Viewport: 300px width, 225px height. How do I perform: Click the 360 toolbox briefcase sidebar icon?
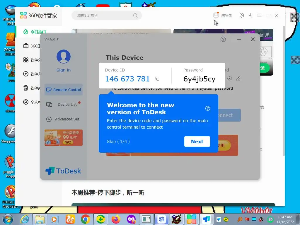pos(26,46)
